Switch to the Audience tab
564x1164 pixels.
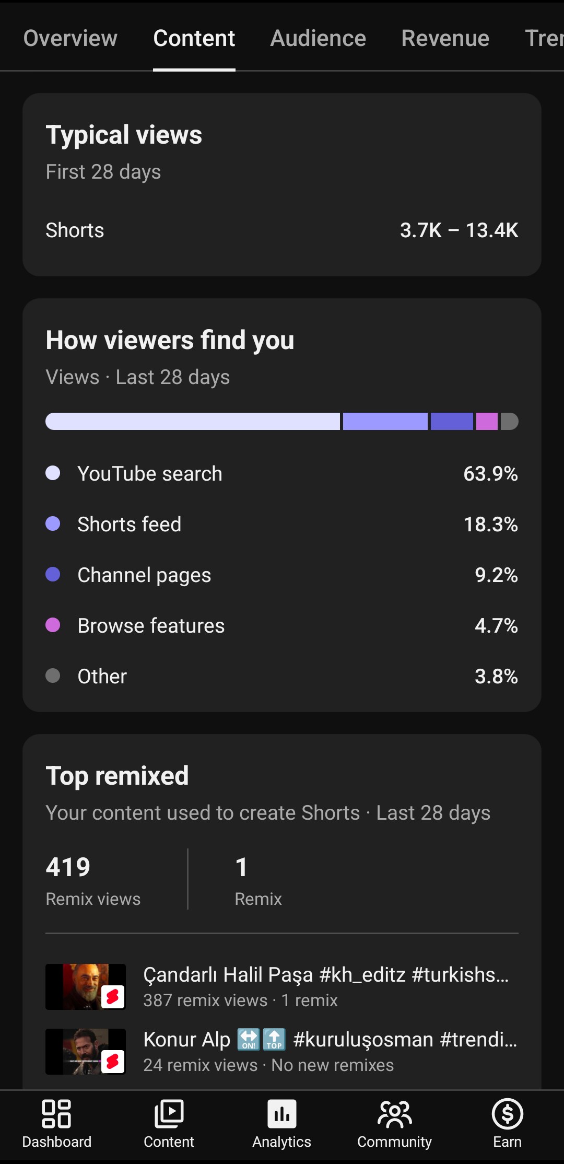318,38
